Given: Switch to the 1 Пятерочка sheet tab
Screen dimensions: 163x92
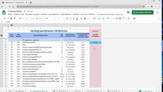Looking at the screenshot, I should point(20,91).
